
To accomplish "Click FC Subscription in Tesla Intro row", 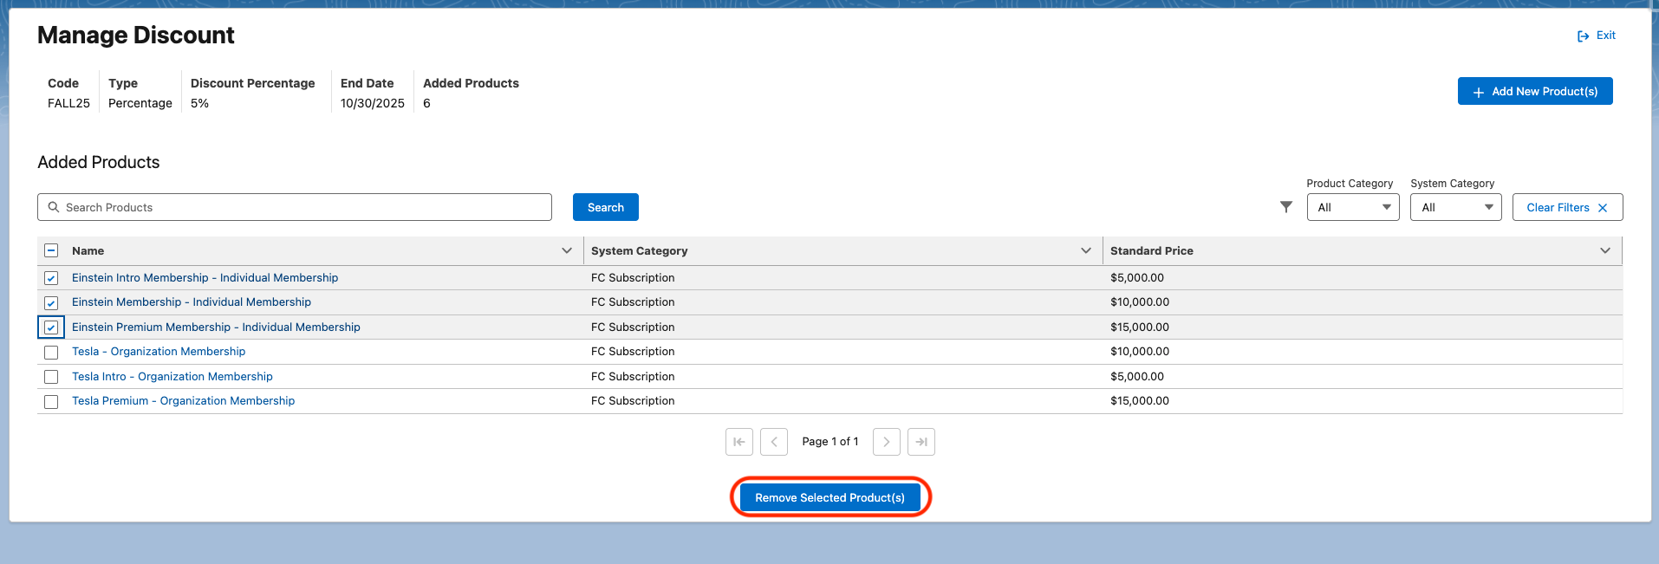I will (x=633, y=376).
